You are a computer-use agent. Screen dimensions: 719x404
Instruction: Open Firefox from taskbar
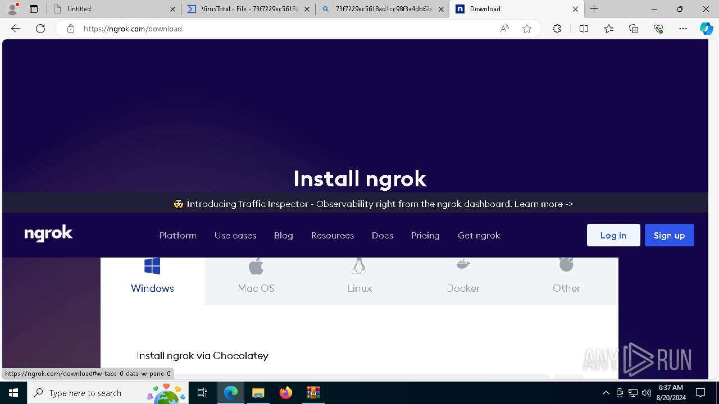[x=286, y=393]
